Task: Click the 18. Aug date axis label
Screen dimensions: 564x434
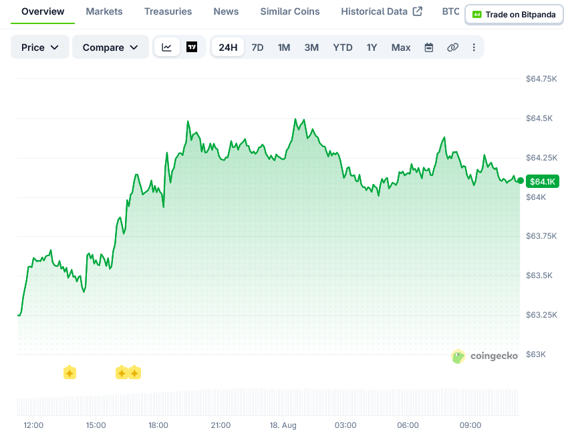Action: point(283,425)
